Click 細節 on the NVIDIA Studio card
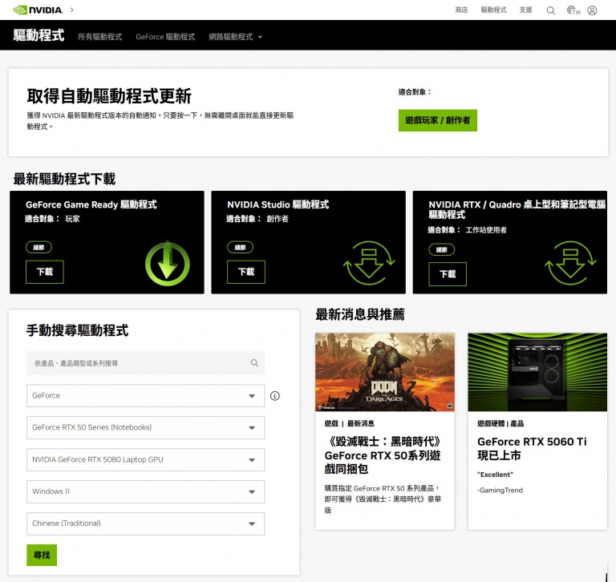The width and height of the screenshot is (616, 582). coord(241,248)
